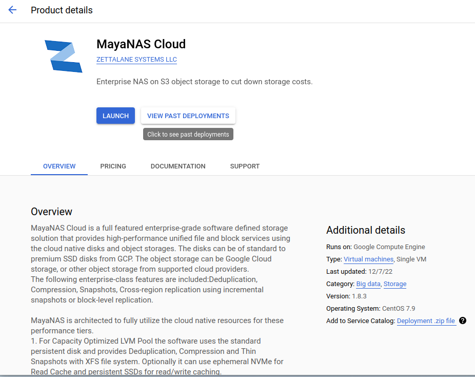This screenshot has height=377, width=475.
Task: Open the ZETTALANE SYSTEMS LLC link
Action: (x=136, y=60)
